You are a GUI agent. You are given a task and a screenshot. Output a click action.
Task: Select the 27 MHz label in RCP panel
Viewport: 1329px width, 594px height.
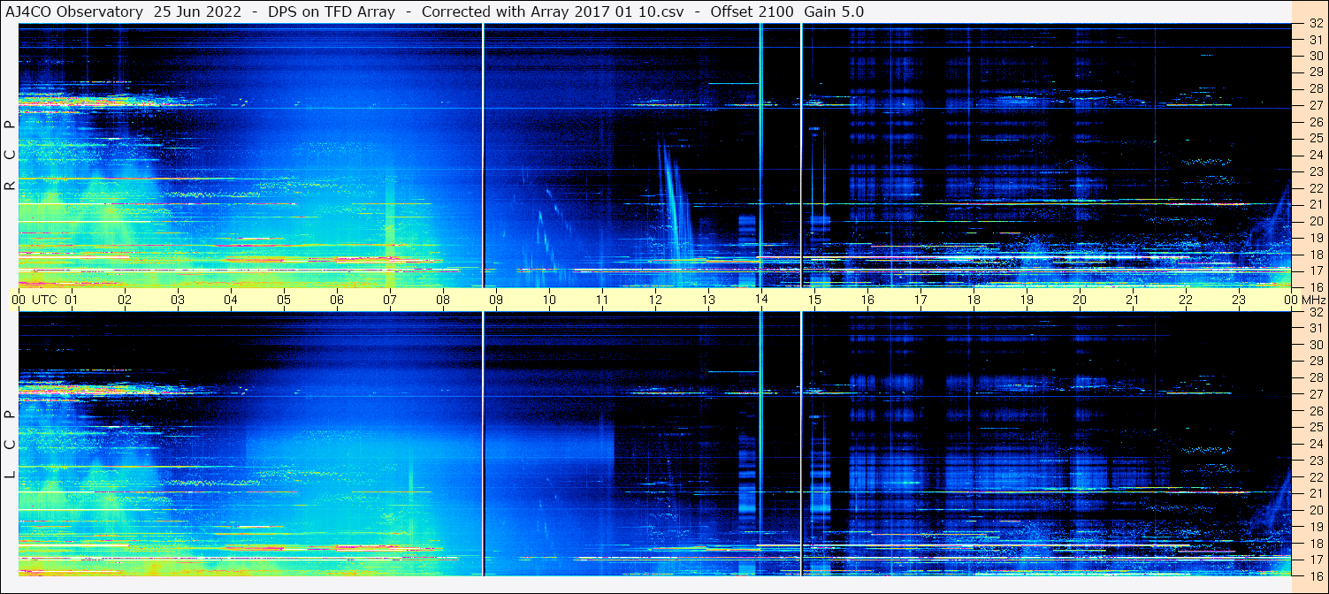pos(1315,105)
